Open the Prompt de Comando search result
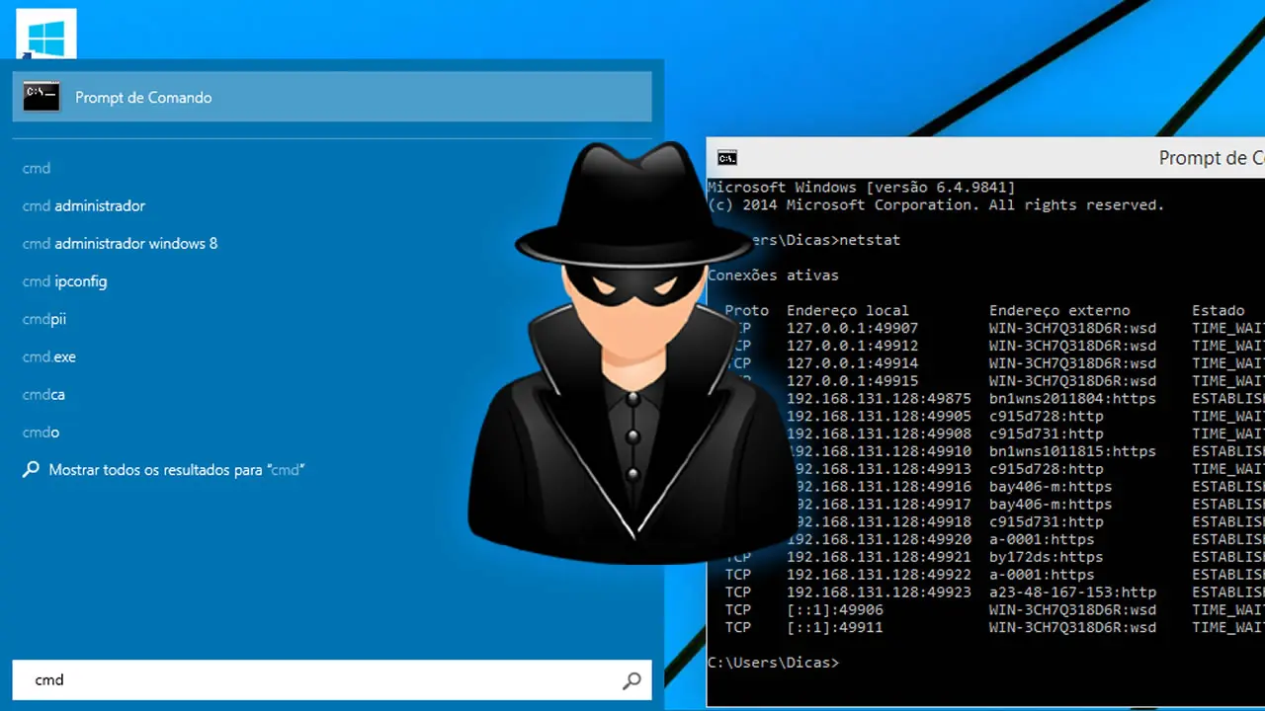 point(332,97)
